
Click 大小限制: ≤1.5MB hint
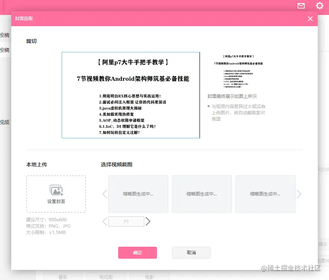coord(46,233)
